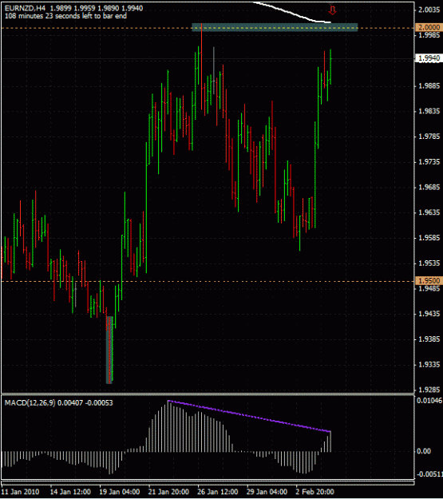443x499 pixels.
Task: Click the 14 Jan 12:00 time label
Action: [71, 492]
